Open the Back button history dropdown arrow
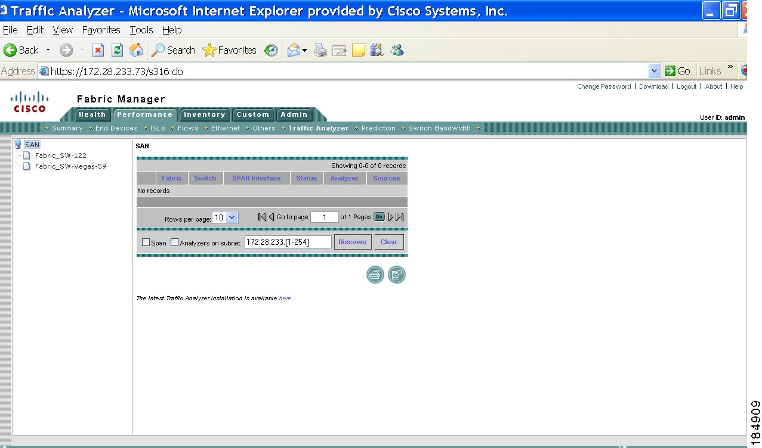Image resolution: width=762 pixels, height=448 pixels. tap(48, 51)
